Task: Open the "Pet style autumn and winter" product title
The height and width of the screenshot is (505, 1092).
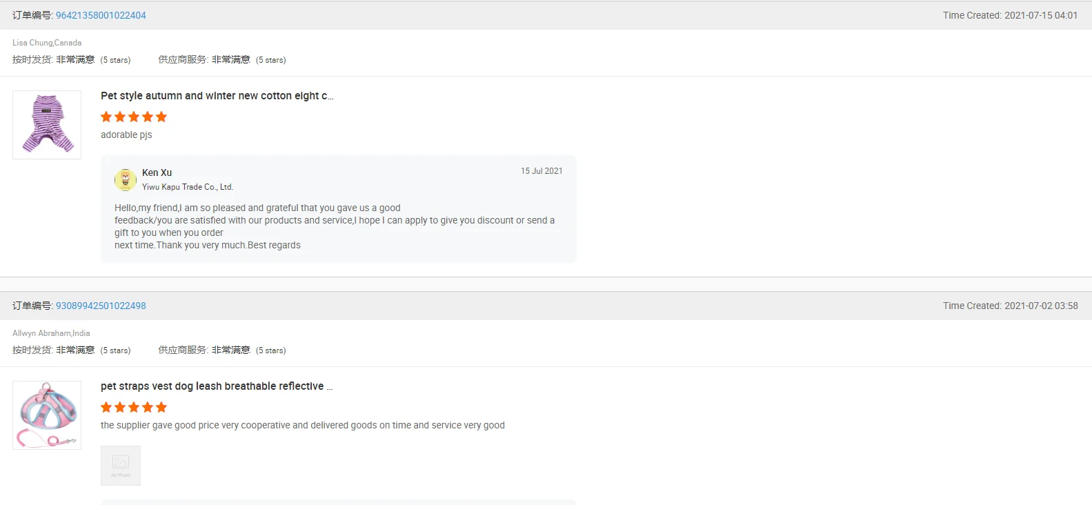Action: point(217,96)
